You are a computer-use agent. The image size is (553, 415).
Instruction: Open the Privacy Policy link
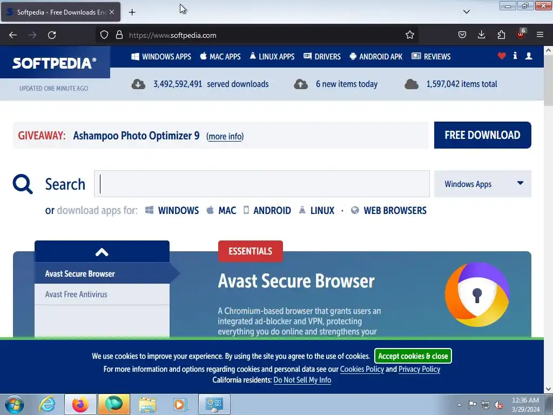[x=419, y=369]
